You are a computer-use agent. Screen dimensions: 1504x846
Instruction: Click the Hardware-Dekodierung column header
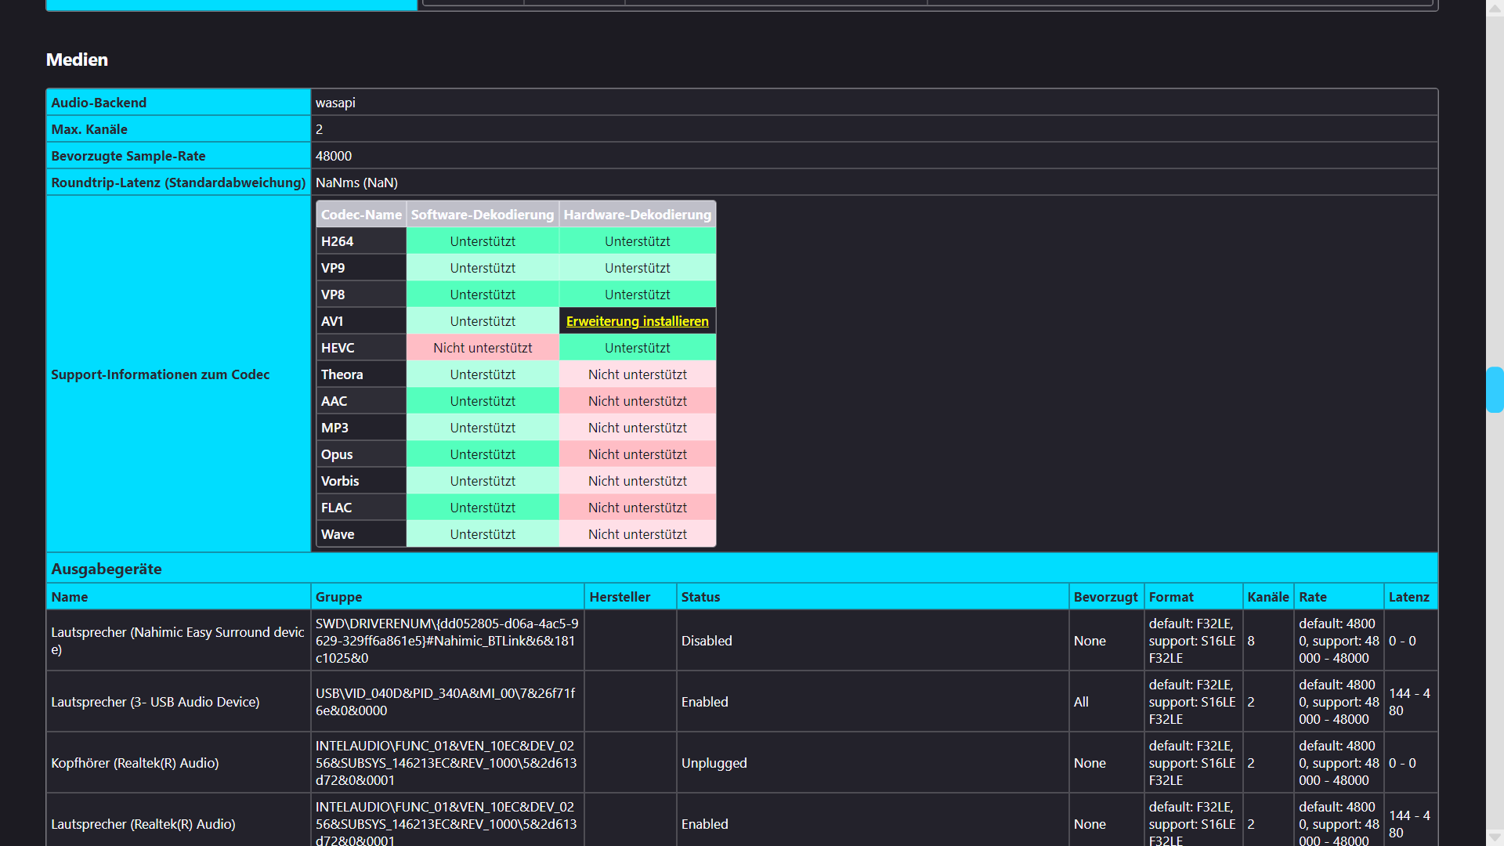pyautogui.click(x=637, y=215)
